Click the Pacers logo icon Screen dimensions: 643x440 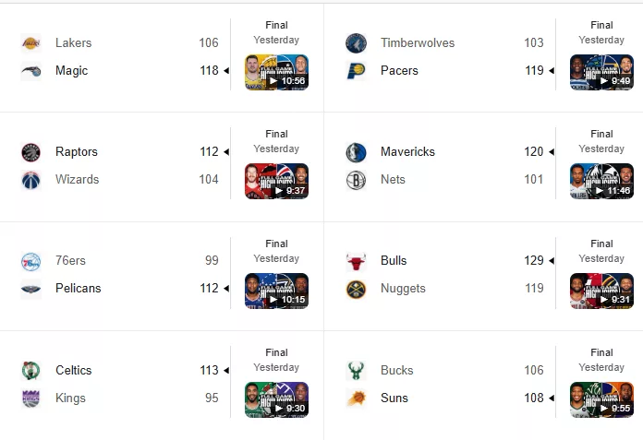(x=356, y=71)
